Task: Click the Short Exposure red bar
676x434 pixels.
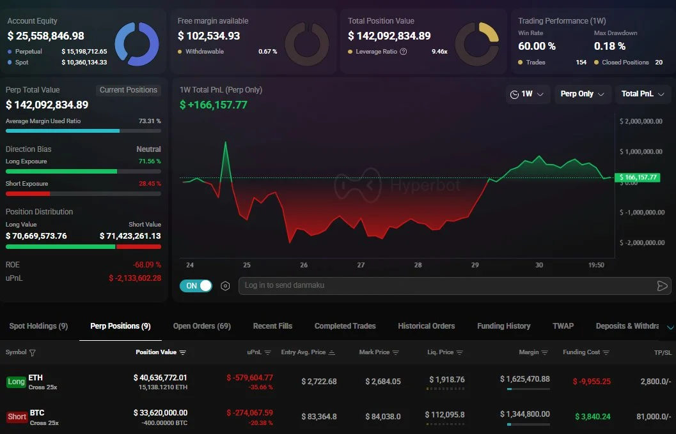Action: pyautogui.click(x=28, y=193)
